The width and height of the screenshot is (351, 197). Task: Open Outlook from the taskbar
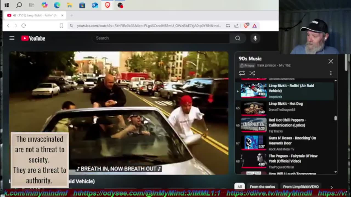click(x=95, y=5)
